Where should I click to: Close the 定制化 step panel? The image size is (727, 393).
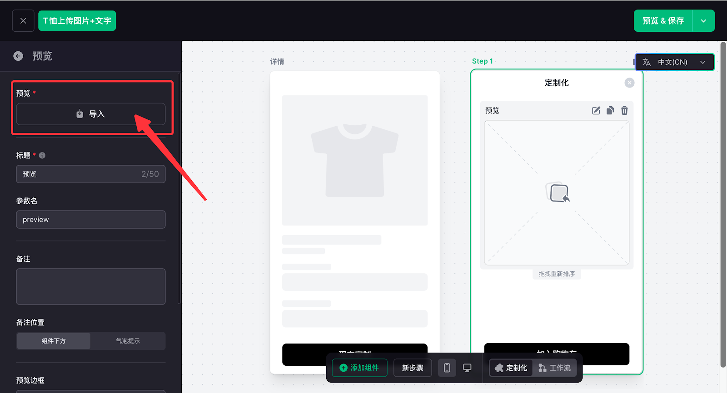(x=629, y=83)
